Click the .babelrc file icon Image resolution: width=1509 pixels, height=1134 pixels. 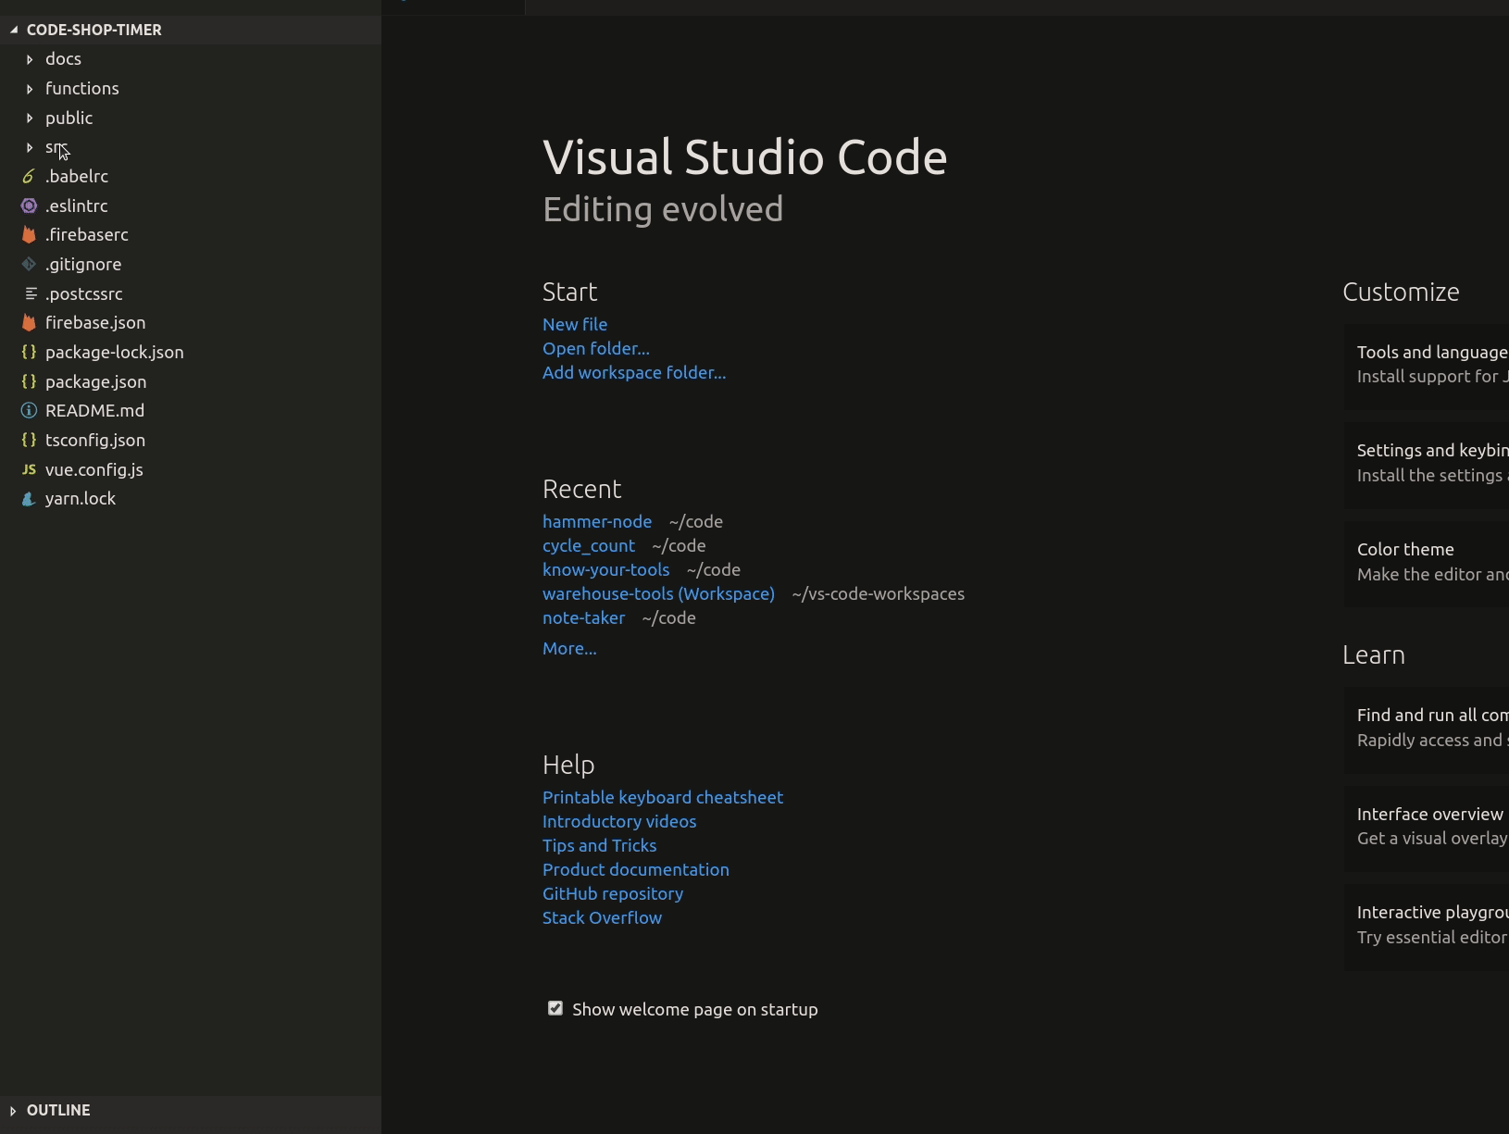29,177
